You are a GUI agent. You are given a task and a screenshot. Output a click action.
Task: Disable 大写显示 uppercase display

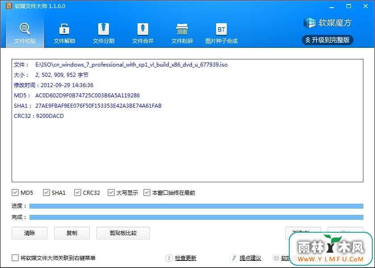click(x=111, y=193)
